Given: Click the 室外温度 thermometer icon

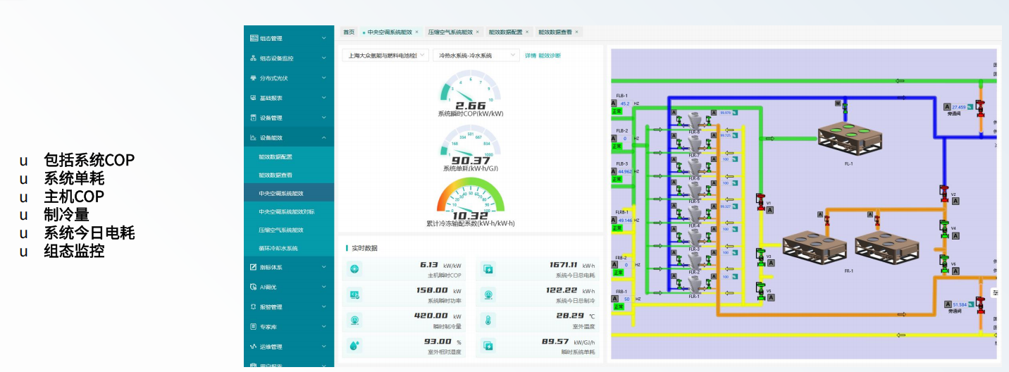Looking at the screenshot, I should coord(488,321).
